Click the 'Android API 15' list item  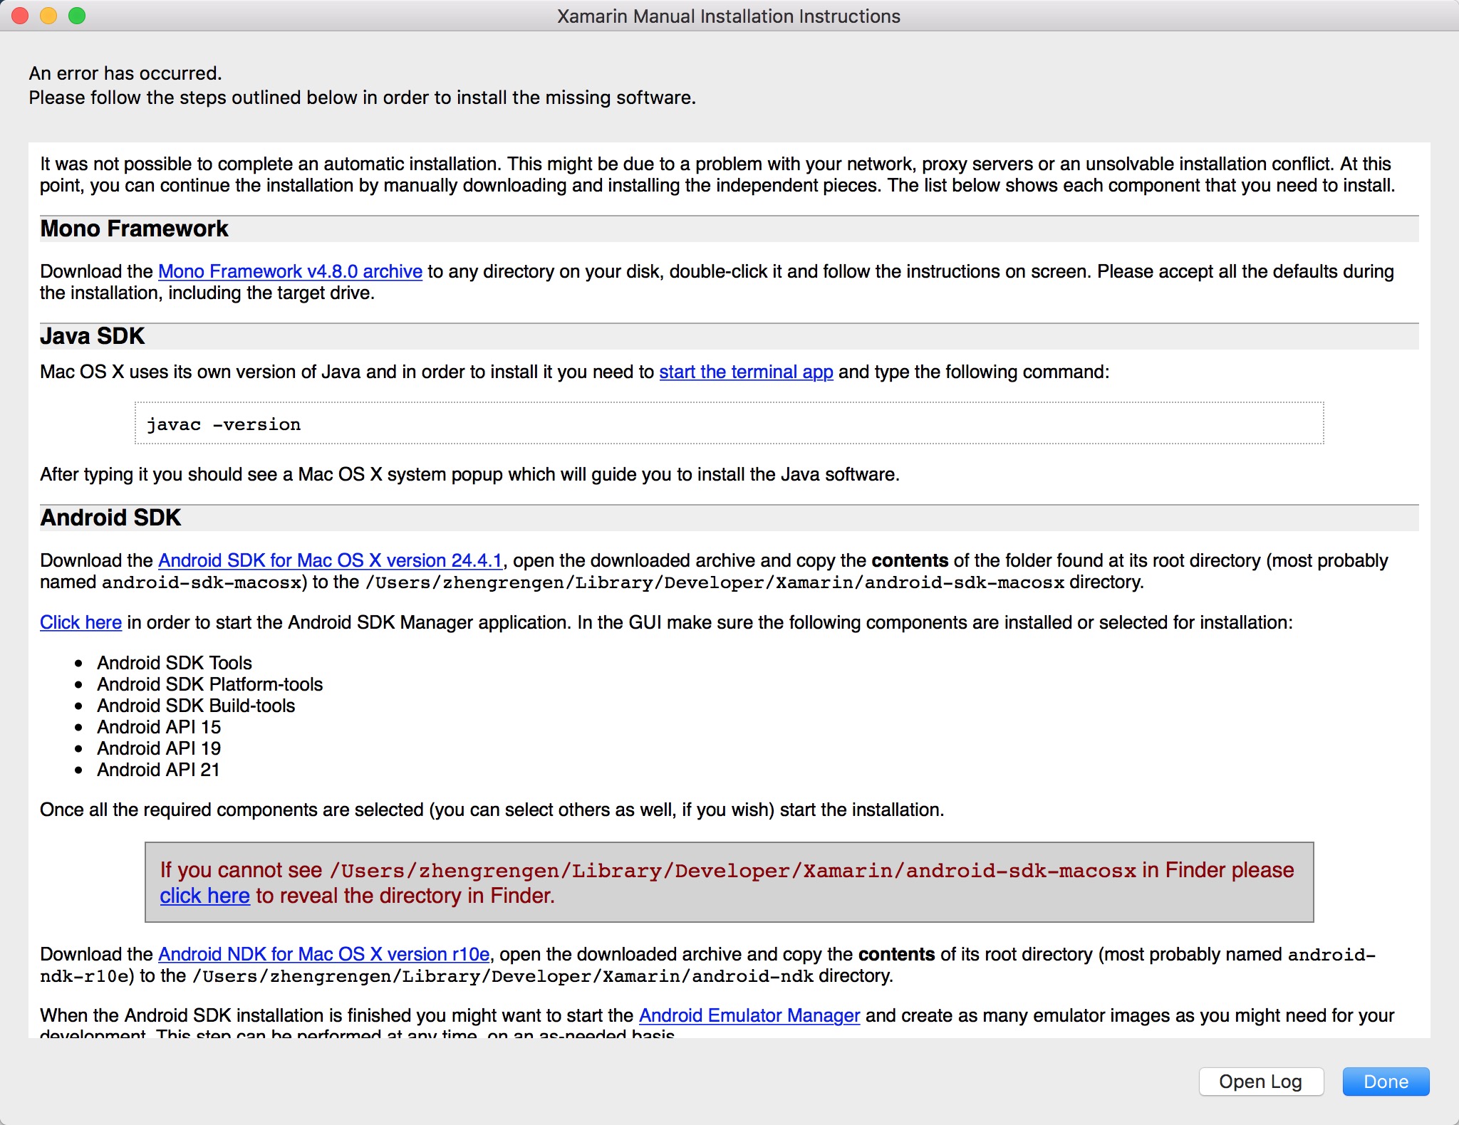tap(159, 727)
